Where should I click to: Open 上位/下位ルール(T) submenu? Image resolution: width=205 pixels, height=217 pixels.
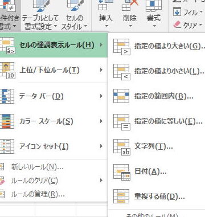click(54, 70)
